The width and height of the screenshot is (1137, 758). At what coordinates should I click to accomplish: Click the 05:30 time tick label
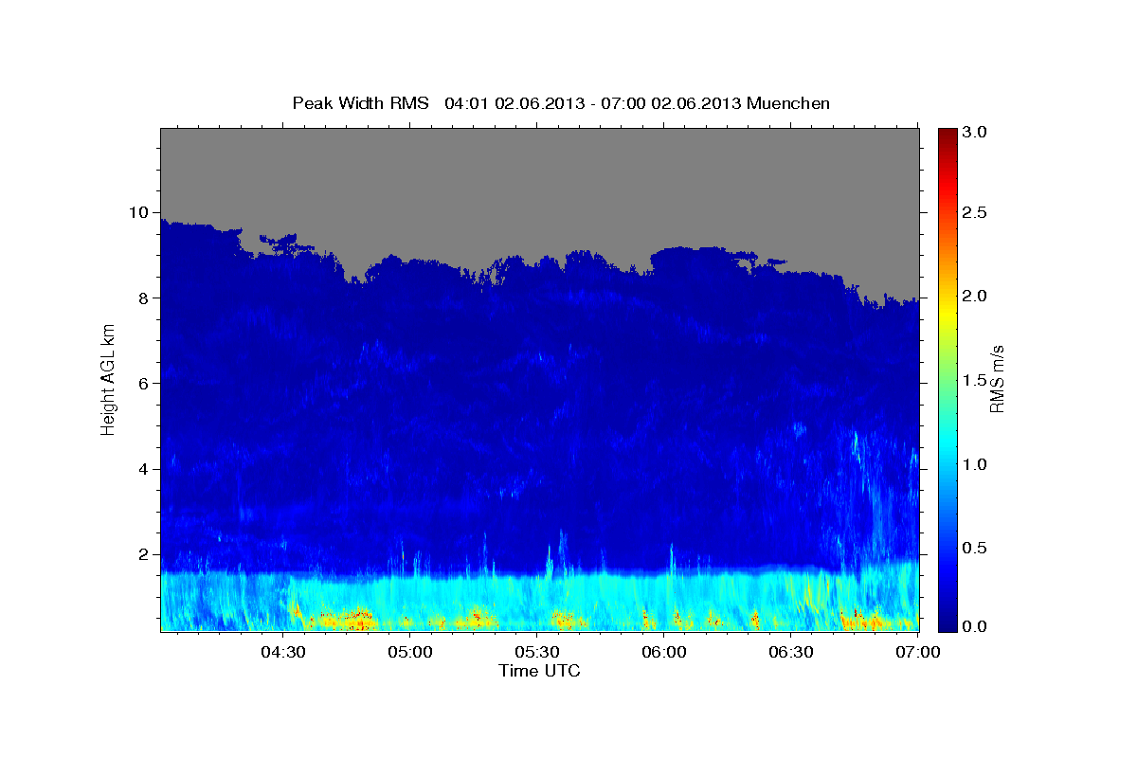537,652
